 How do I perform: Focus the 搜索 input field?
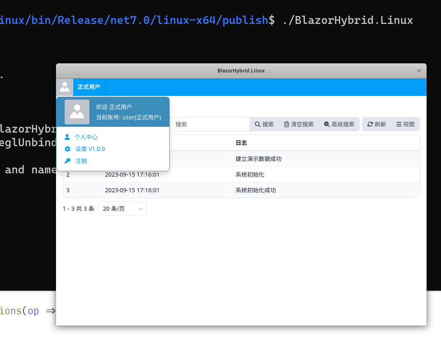[x=210, y=124]
